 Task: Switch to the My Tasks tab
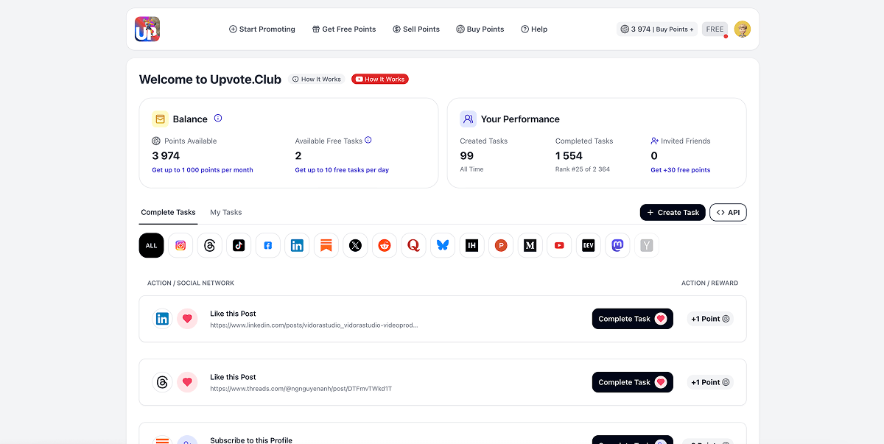coord(226,212)
